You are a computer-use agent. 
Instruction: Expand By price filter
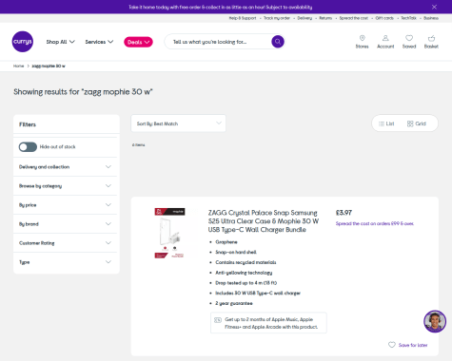65,205
